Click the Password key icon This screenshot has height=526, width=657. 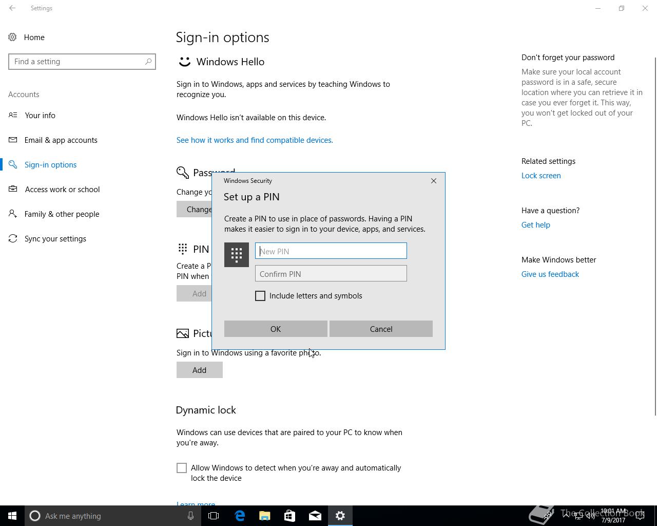click(x=183, y=173)
